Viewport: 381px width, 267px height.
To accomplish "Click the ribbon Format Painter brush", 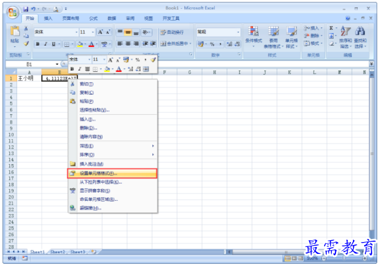I will (26, 44).
